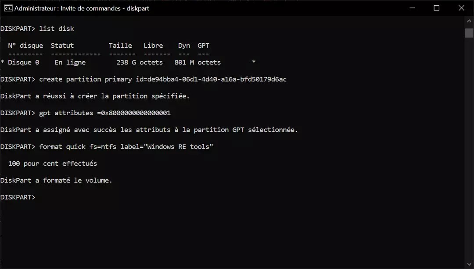Close the diskpart command window
The width and height of the screenshot is (474, 269).
tap(461, 8)
